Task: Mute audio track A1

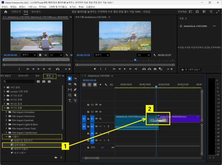Action: tap(101, 127)
